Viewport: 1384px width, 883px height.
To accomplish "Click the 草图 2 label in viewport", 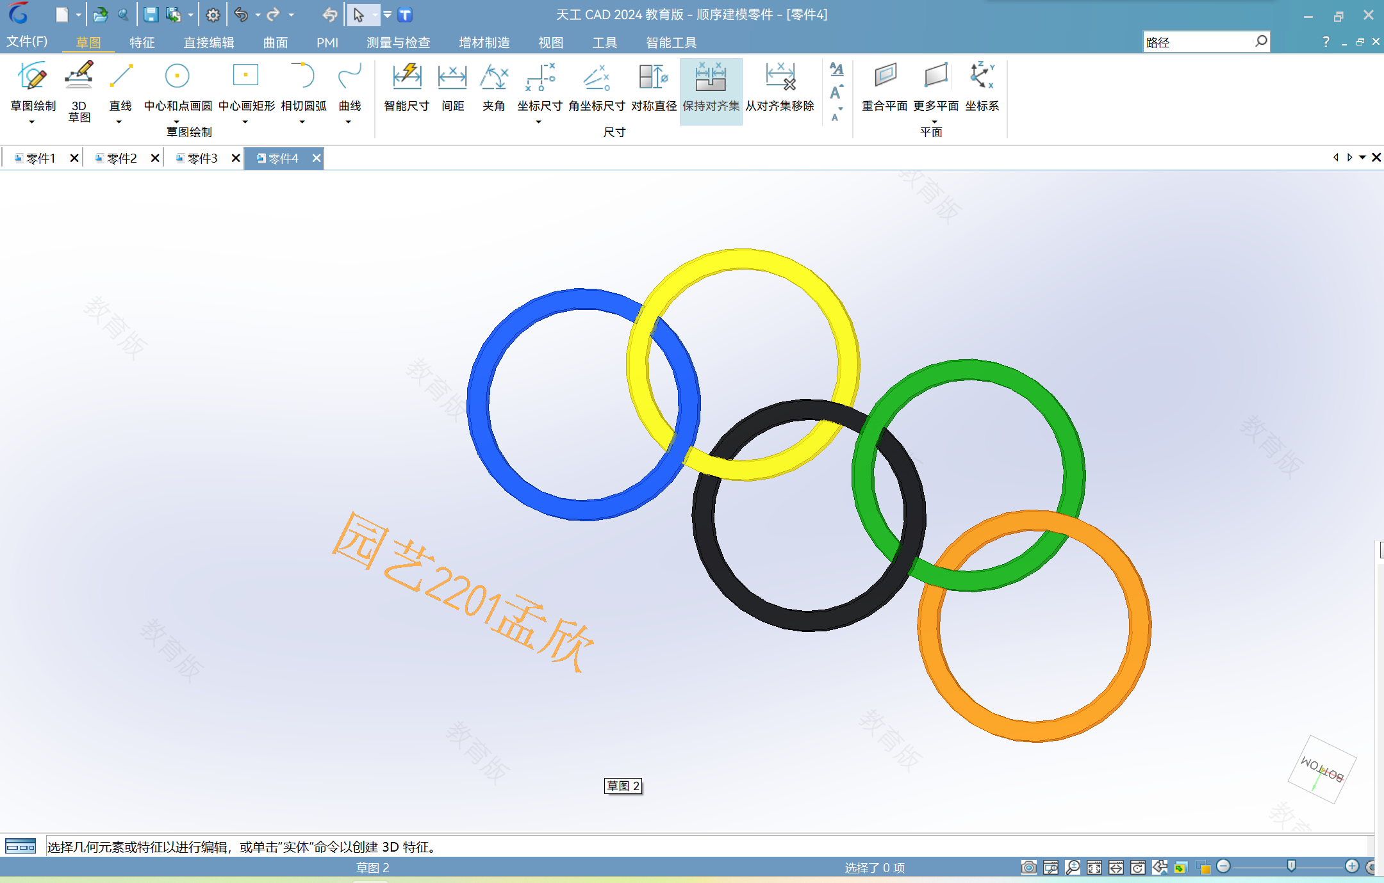I will (623, 786).
